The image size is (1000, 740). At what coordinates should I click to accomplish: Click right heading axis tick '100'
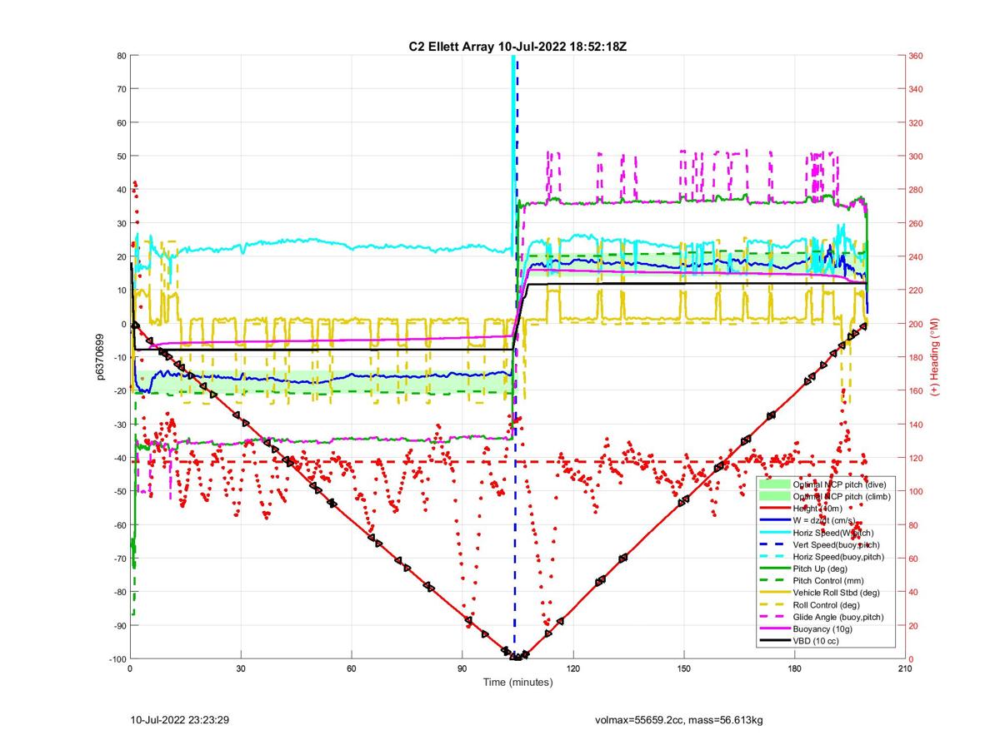pos(916,492)
